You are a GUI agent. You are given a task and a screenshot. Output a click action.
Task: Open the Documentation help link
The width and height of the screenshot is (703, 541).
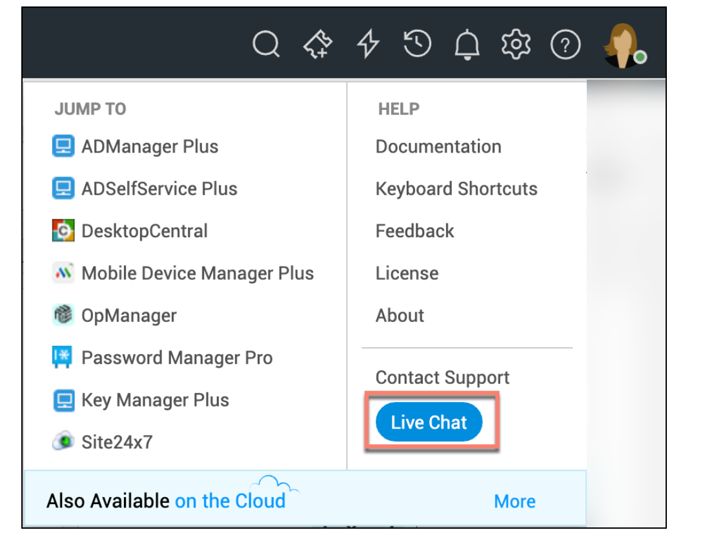[438, 147]
